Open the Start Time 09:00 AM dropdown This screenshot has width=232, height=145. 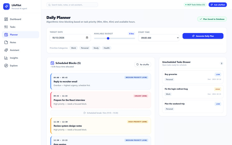point(159,38)
